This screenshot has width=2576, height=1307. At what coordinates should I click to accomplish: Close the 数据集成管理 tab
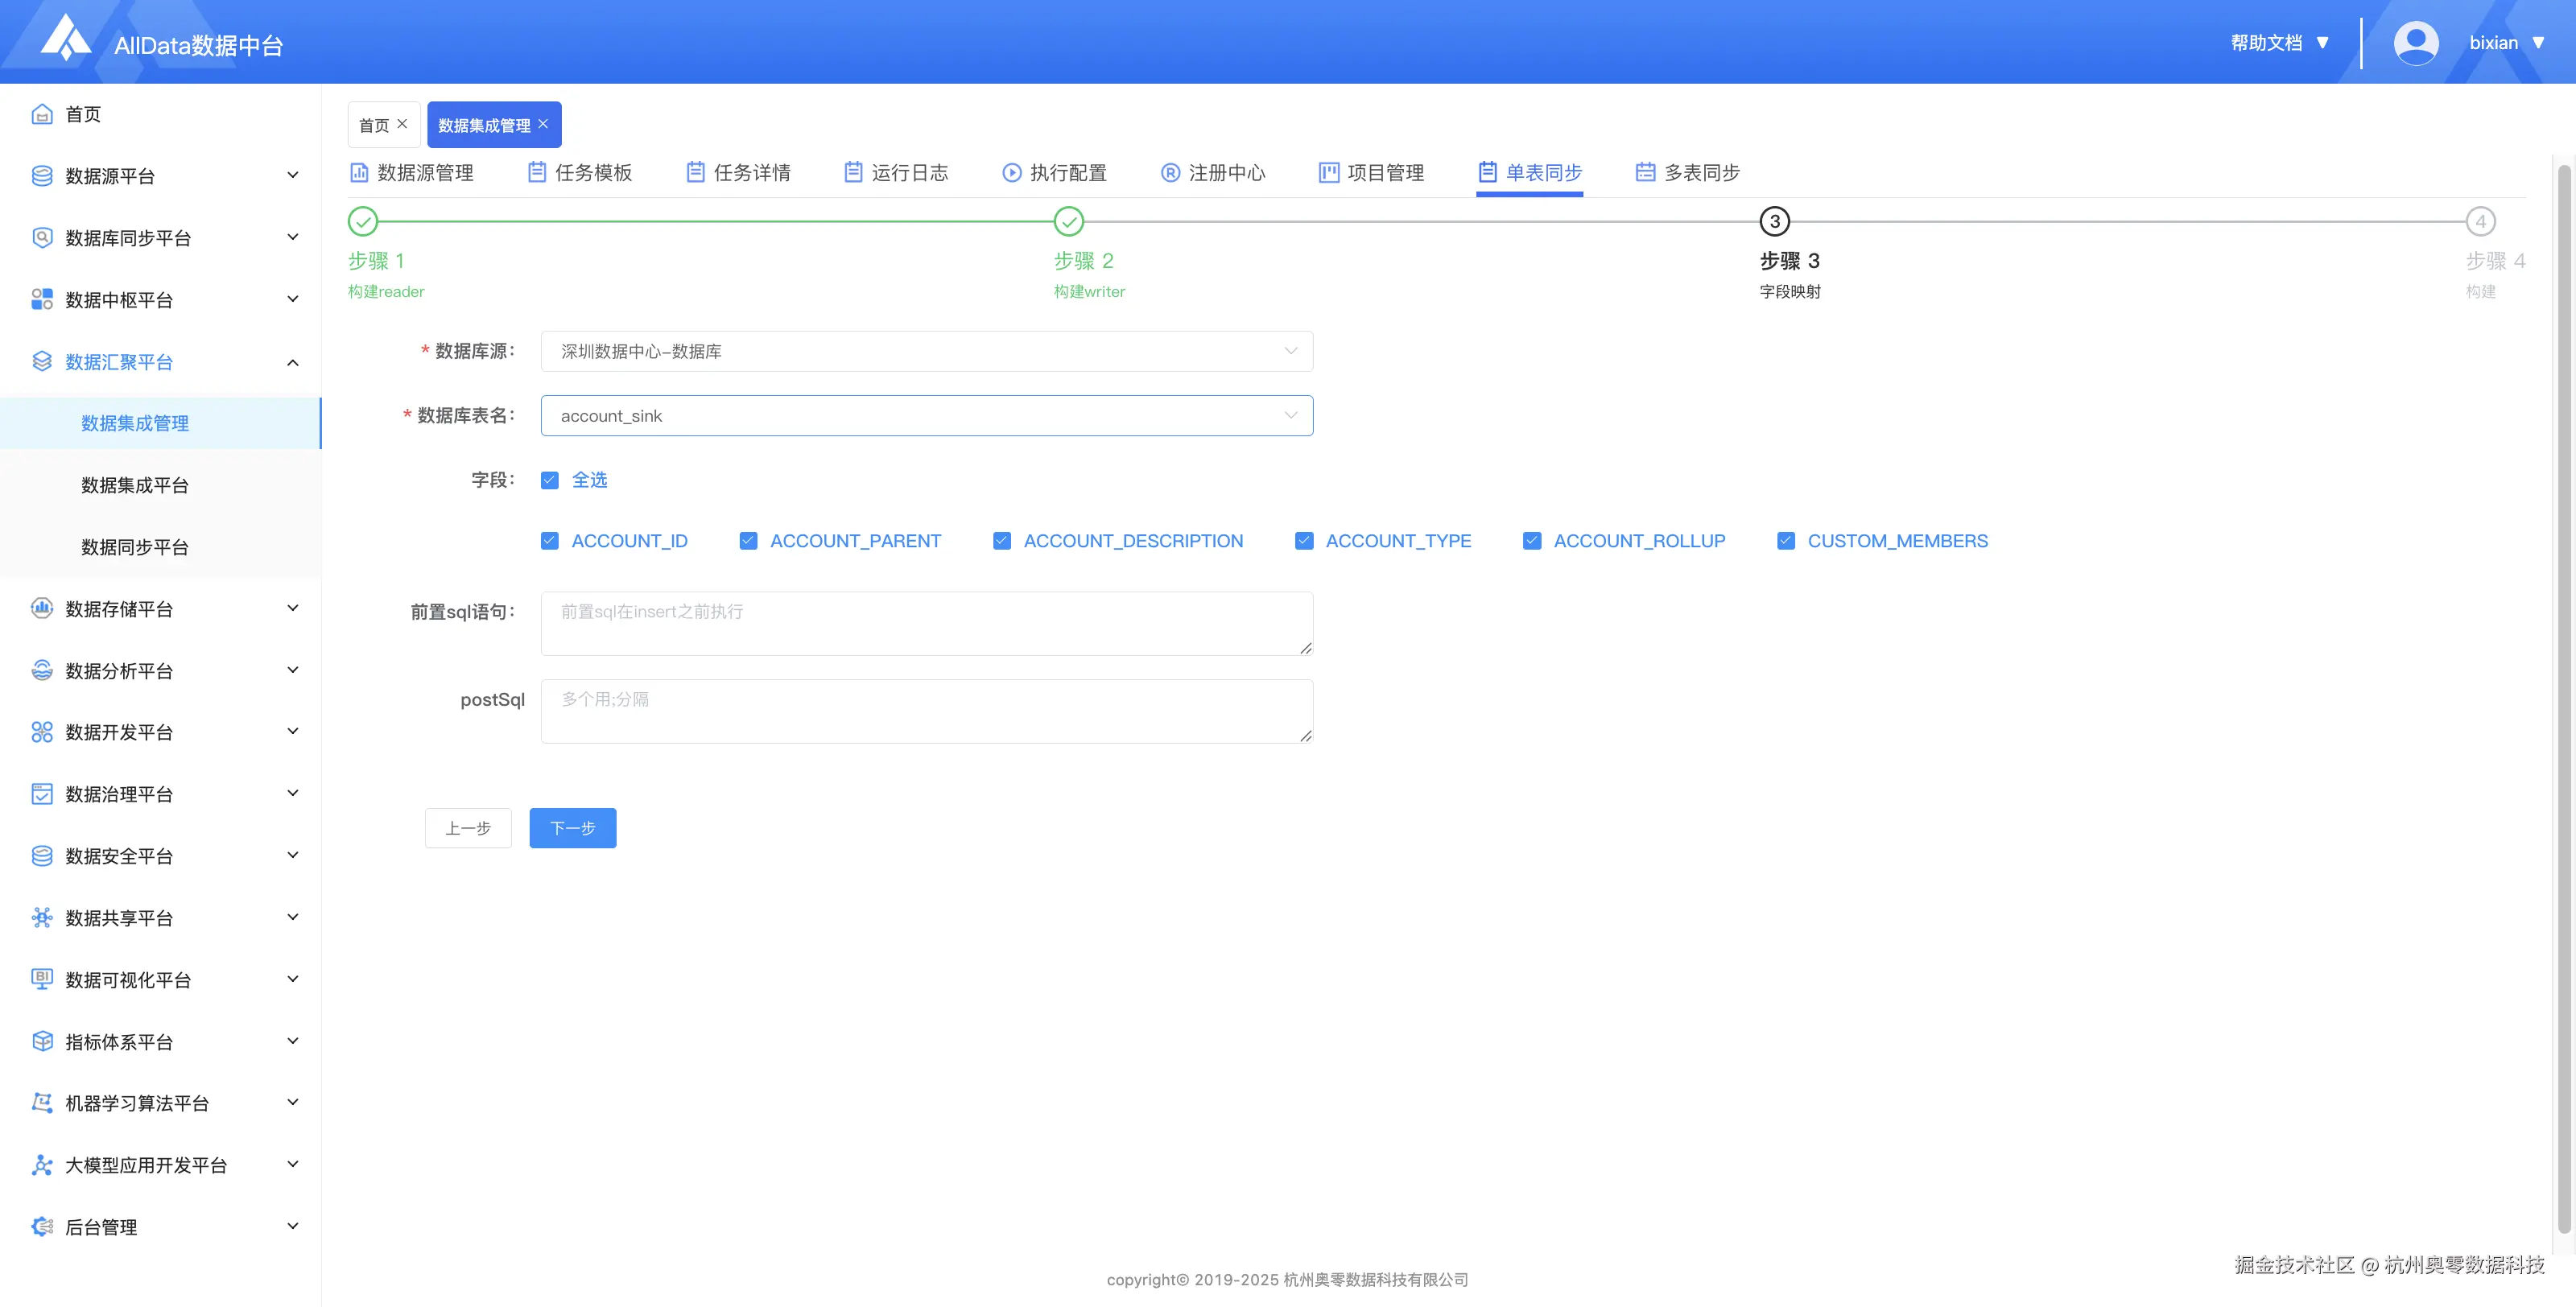(543, 124)
